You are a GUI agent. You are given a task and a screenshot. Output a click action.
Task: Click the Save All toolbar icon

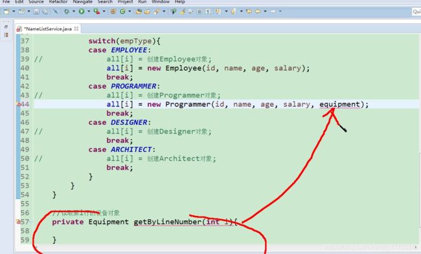(45, 12)
